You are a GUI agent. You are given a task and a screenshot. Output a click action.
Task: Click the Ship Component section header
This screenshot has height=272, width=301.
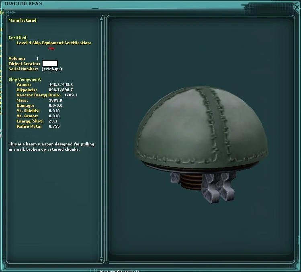click(25, 79)
